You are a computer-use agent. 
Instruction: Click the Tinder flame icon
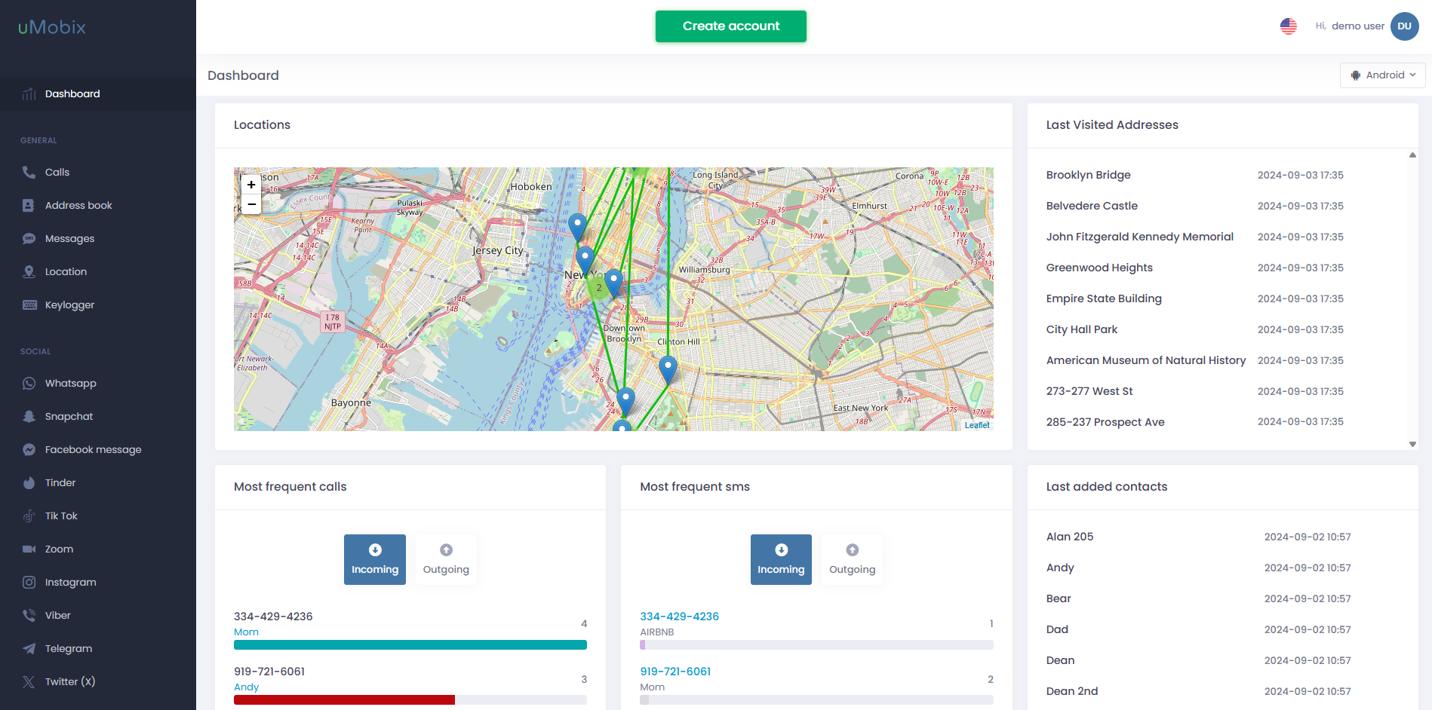[29, 482]
